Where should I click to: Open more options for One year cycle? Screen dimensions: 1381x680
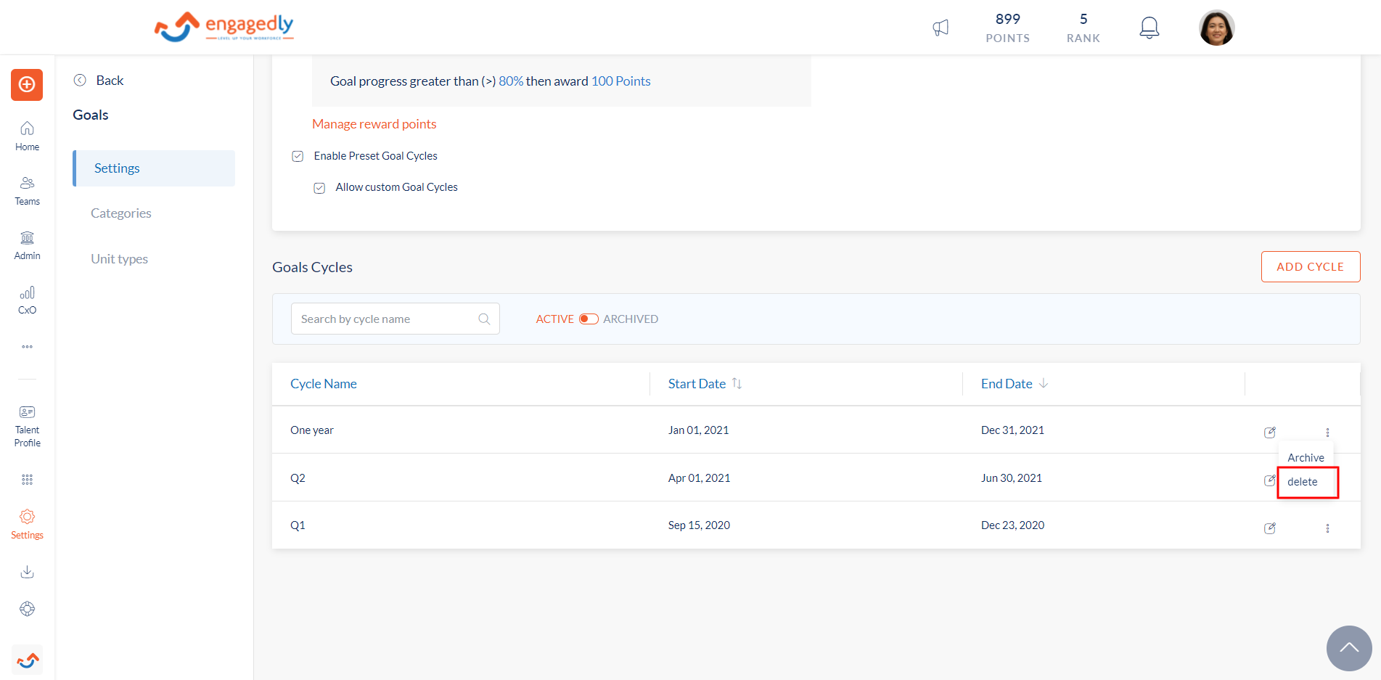tap(1327, 432)
